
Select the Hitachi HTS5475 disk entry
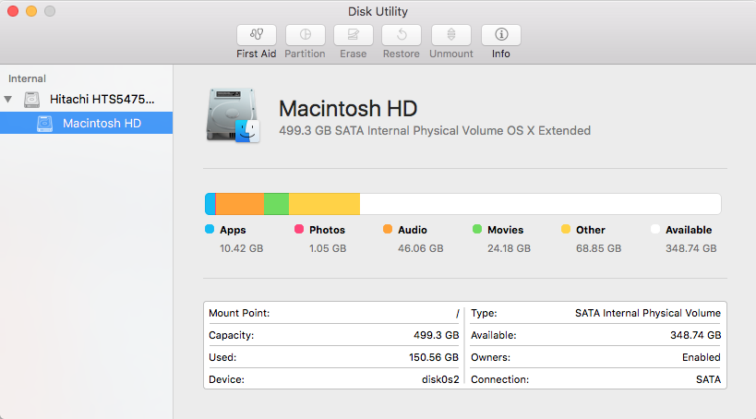102,100
